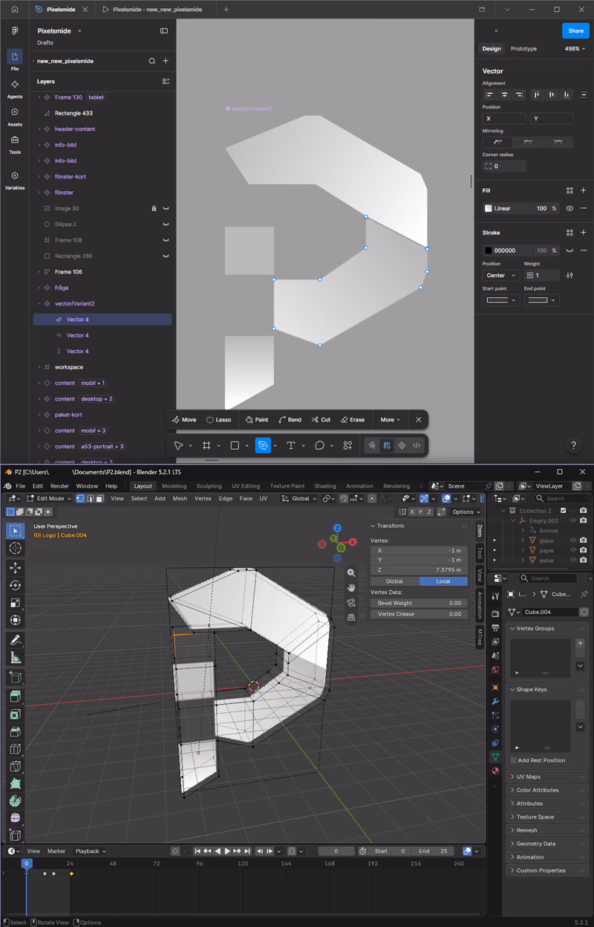
Task: Switch to Prototype tab
Action: [523, 49]
